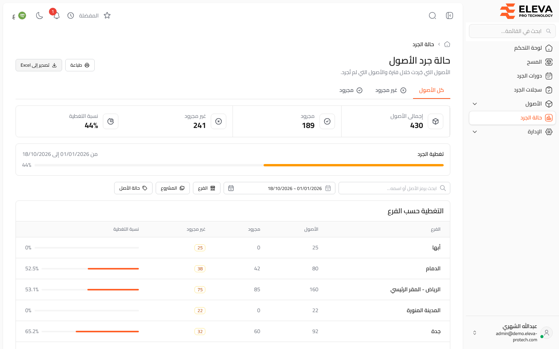Image resolution: width=559 pixels, height=349 pixels.
Task: Click the badge 32 in جدة row
Action: coord(200,332)
